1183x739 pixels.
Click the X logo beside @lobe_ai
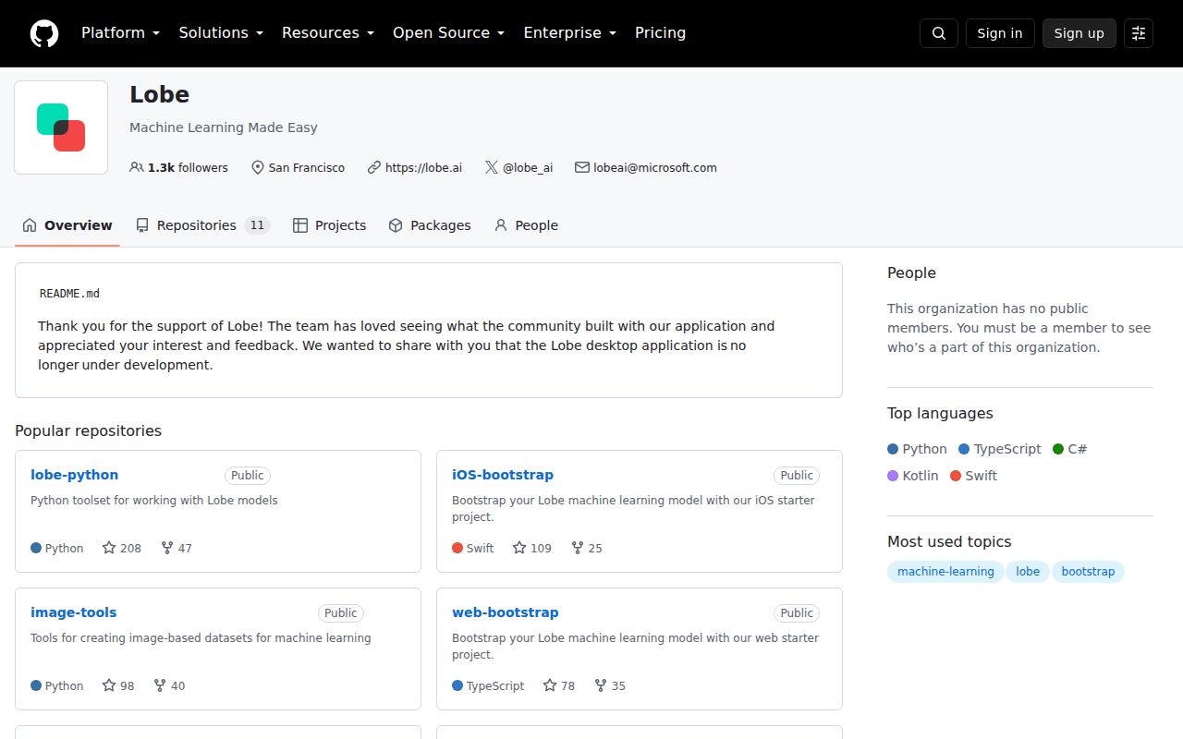pyautogui.click(x=492, y=167)
